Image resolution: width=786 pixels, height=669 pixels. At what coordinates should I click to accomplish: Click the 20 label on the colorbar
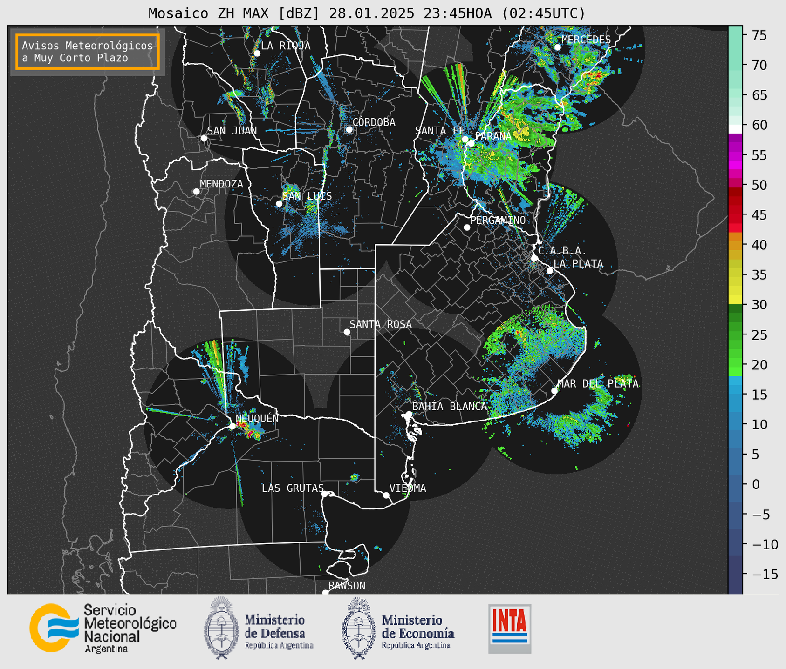(x=759, y=365)
